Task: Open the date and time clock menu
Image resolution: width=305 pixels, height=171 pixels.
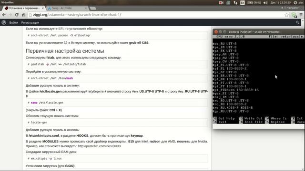Action: click(x=281, y=3)
